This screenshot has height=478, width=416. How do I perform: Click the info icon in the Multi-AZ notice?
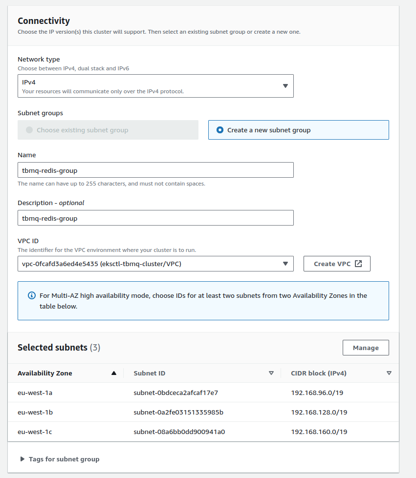(x=32, y=295)
